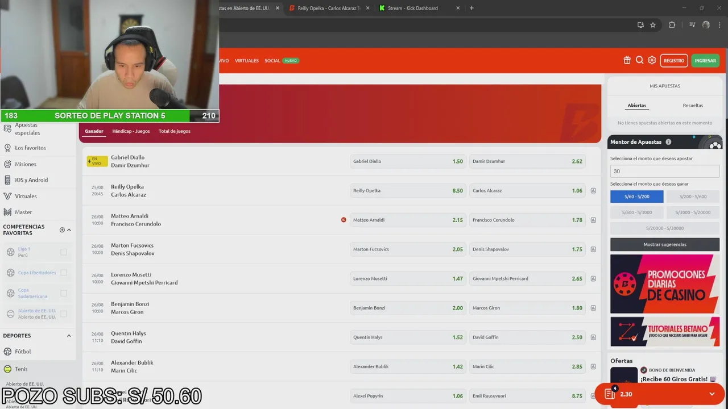Select the S/3000 - S/20000 win range
728x409 pixels.
click(x=693, y=212)
